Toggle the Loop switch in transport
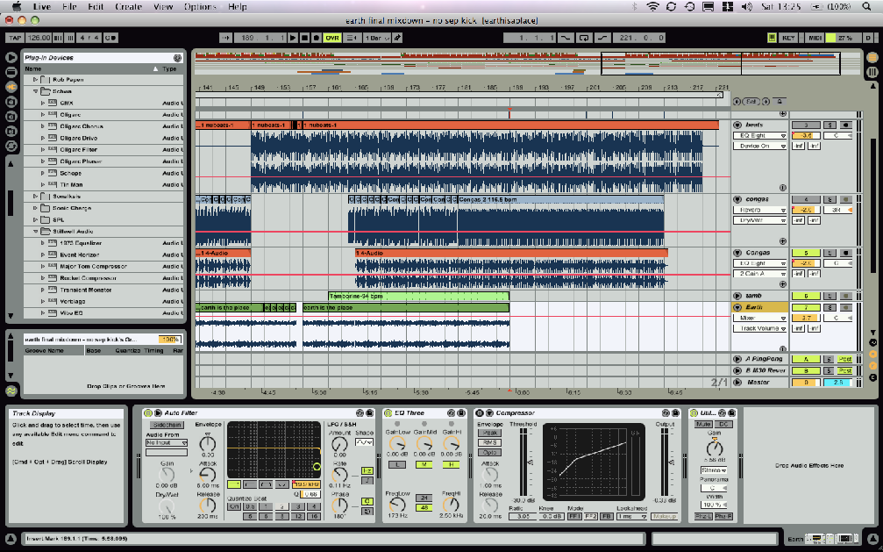 (585, 38)
